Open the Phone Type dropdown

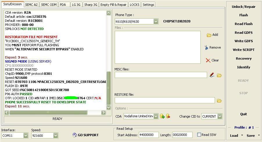point(156,22)
